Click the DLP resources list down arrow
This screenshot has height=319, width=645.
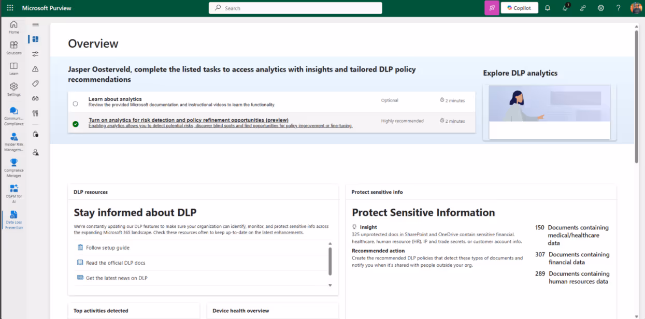pyautogui.click(x=330, y=285)
